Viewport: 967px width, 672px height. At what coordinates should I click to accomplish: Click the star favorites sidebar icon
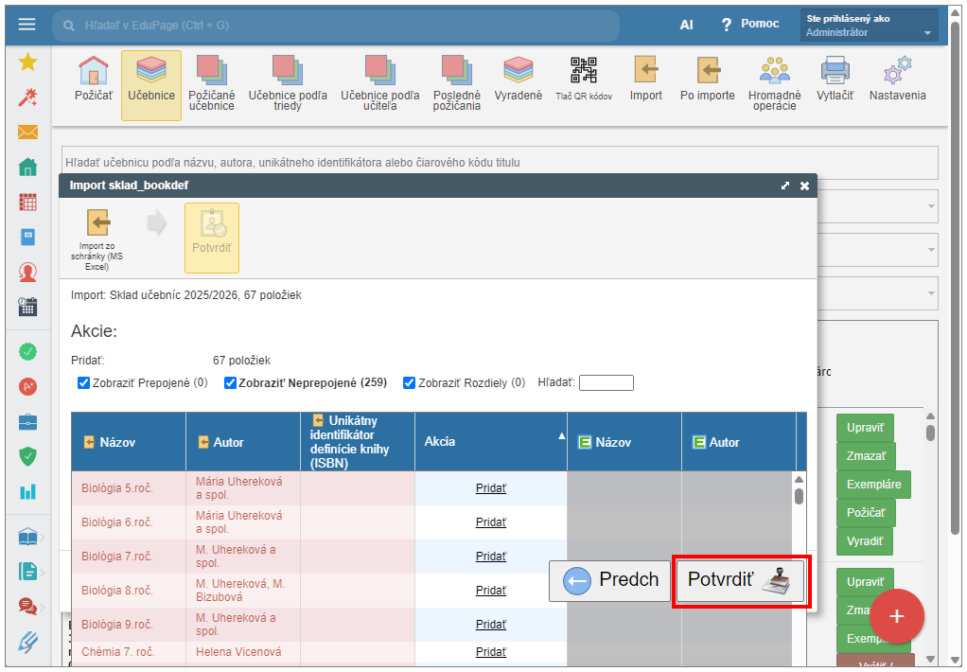tap(27, 62)
